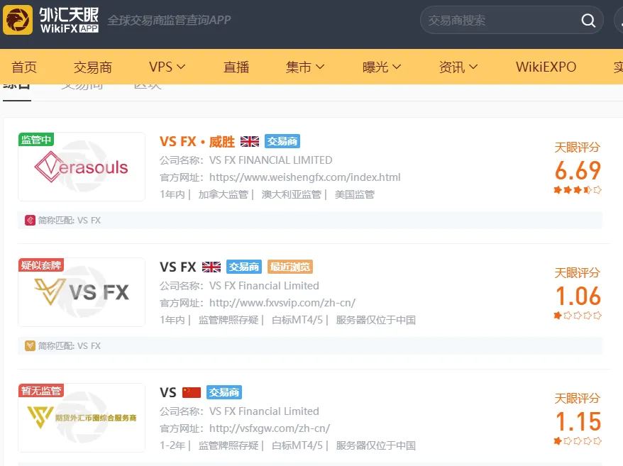623x466 pixels.
Task: Click the 疑似套牌 red badge
Action: click(x=41, y=265)
